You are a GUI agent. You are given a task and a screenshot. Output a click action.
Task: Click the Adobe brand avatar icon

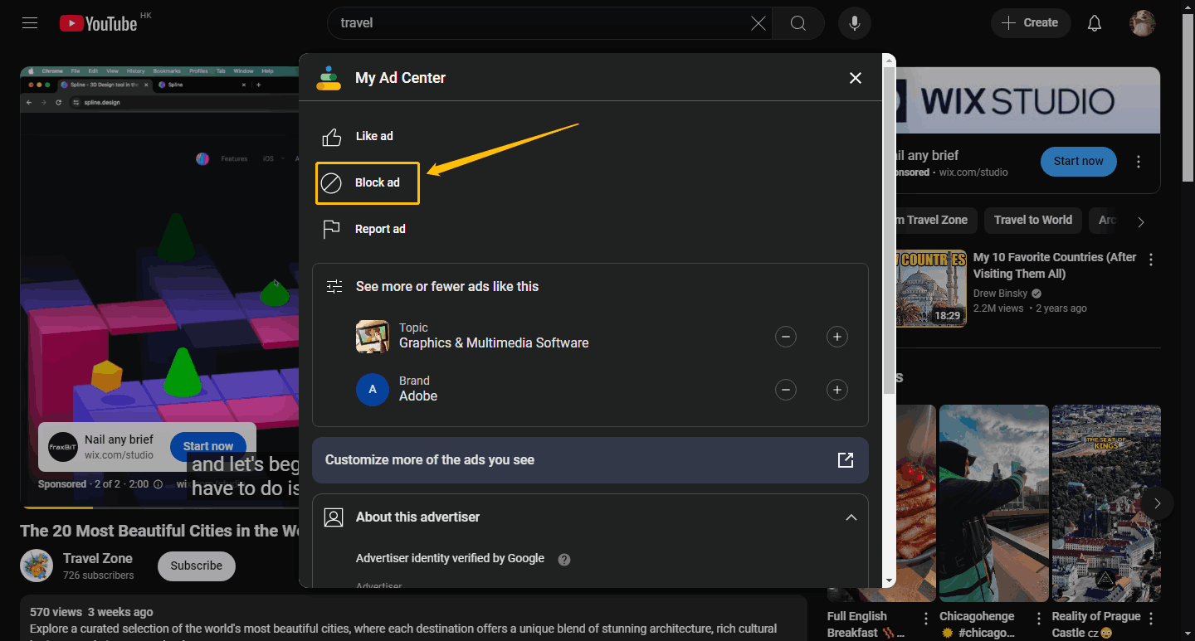coord(373,390)
